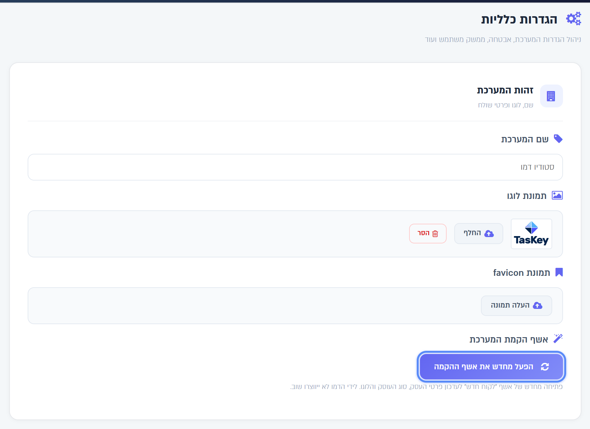The height and width of the screenshot is (429, 590).
Task: Click the אשף הקמת המערכת label
Action: pyautogui.click(x=509, y=339)
